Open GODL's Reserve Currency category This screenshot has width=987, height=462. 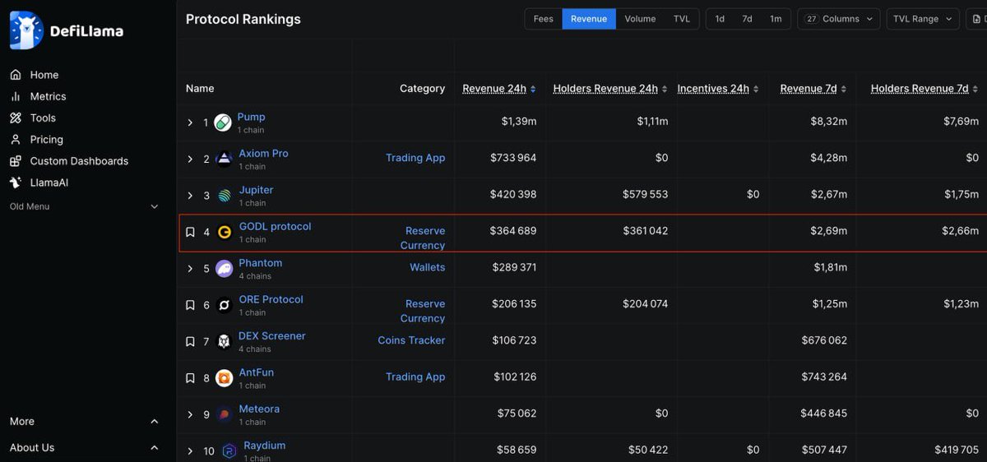[x=423, y=238]
